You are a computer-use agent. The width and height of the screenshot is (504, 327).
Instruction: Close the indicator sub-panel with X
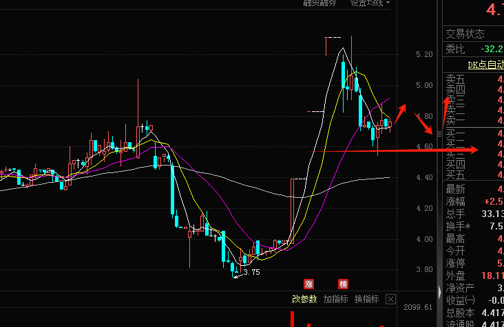390,299
